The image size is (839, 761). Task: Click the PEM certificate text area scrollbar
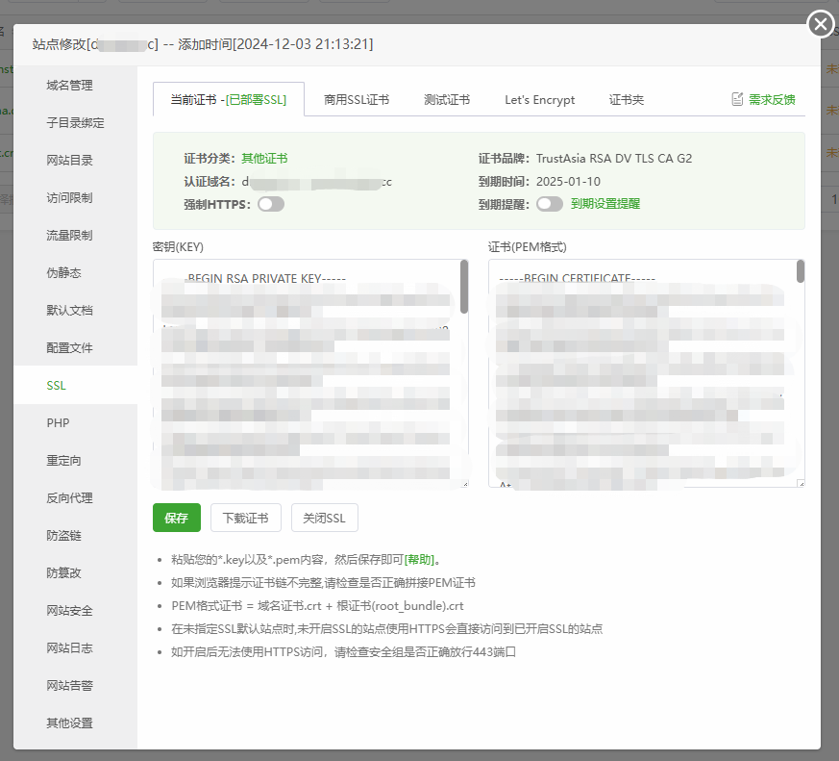click(x=801, y=274)
